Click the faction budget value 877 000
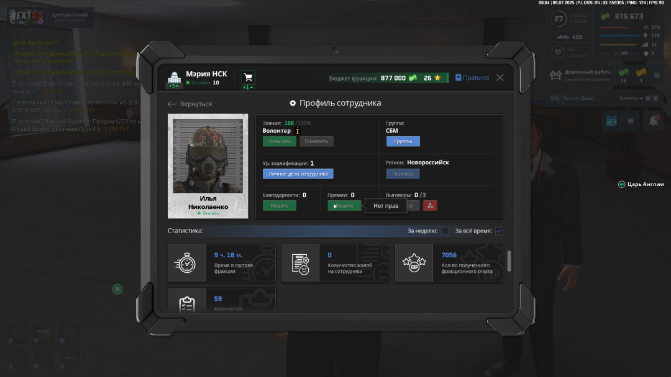Image resolution: width=671 pixels, height=377 pixels. [x=393, y=78]
